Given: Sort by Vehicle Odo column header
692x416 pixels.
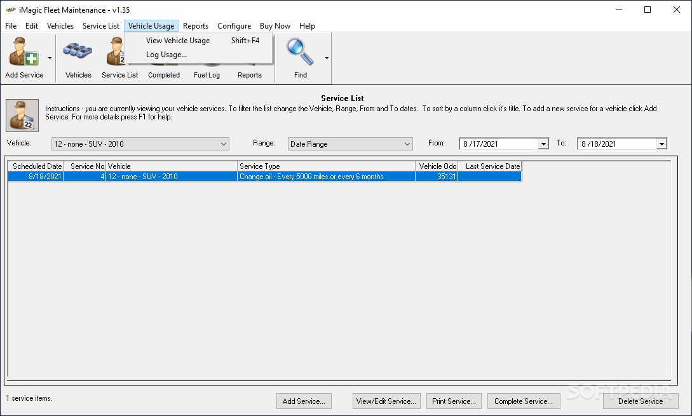Looking at the screenshot, I should click(437, 166).
